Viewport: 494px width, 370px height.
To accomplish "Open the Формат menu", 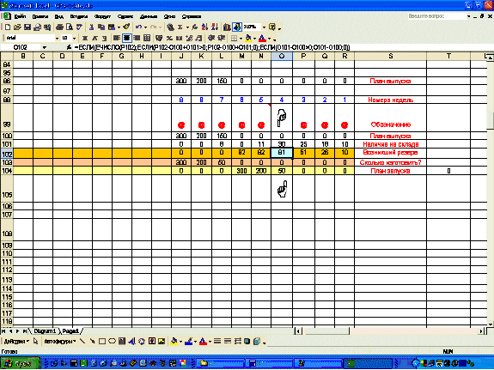I will tap(102, 16).
